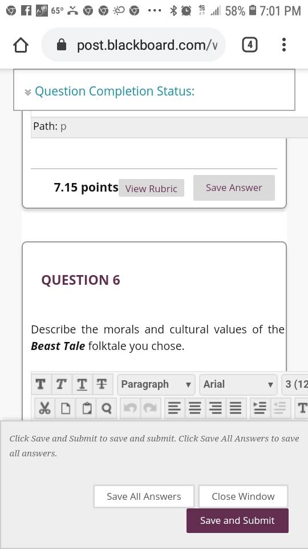Click the paste clipboard icon

coord(86,408)
